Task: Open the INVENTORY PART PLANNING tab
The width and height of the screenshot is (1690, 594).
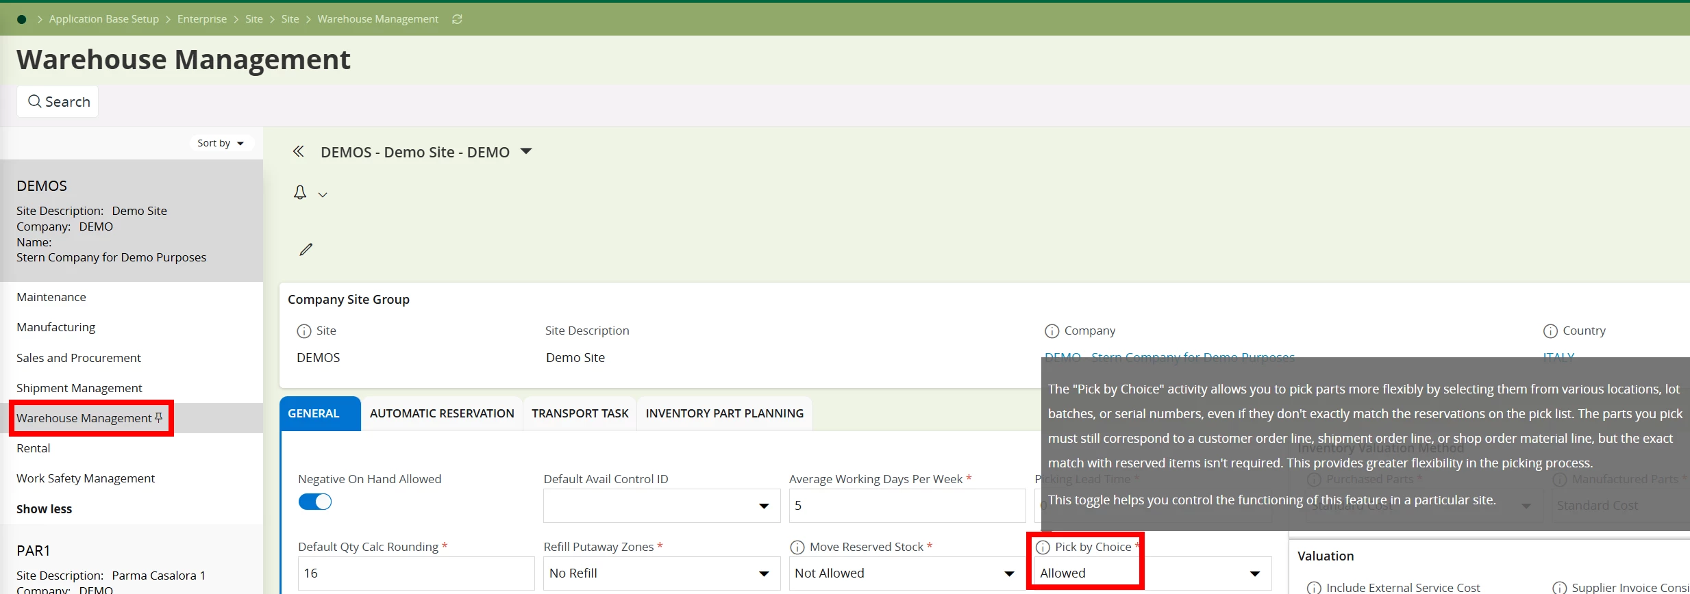Action: (x=725, y=413)
